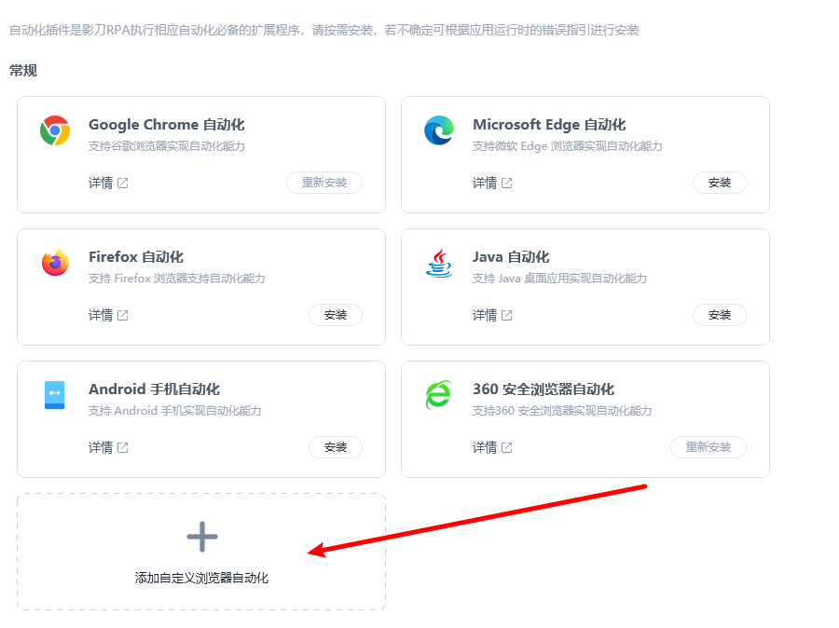Open details link for Microsoft Edge automation
Viewport: 839px width, 628px height.
[484, 183]
